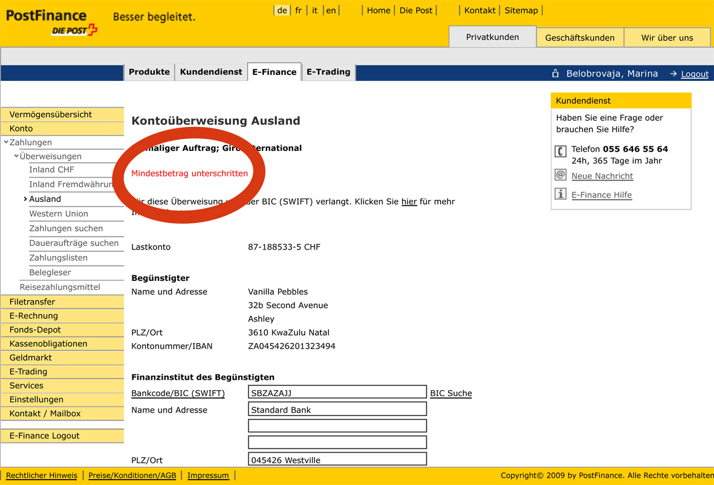Open Kassenobligationen in the sidebar
Screen dimensions: 714x485
[x=62, y=344]
